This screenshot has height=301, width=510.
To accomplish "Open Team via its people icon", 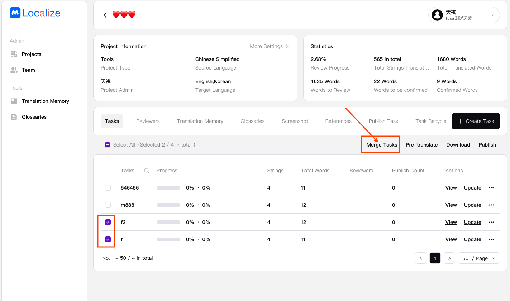I will 14,70.
